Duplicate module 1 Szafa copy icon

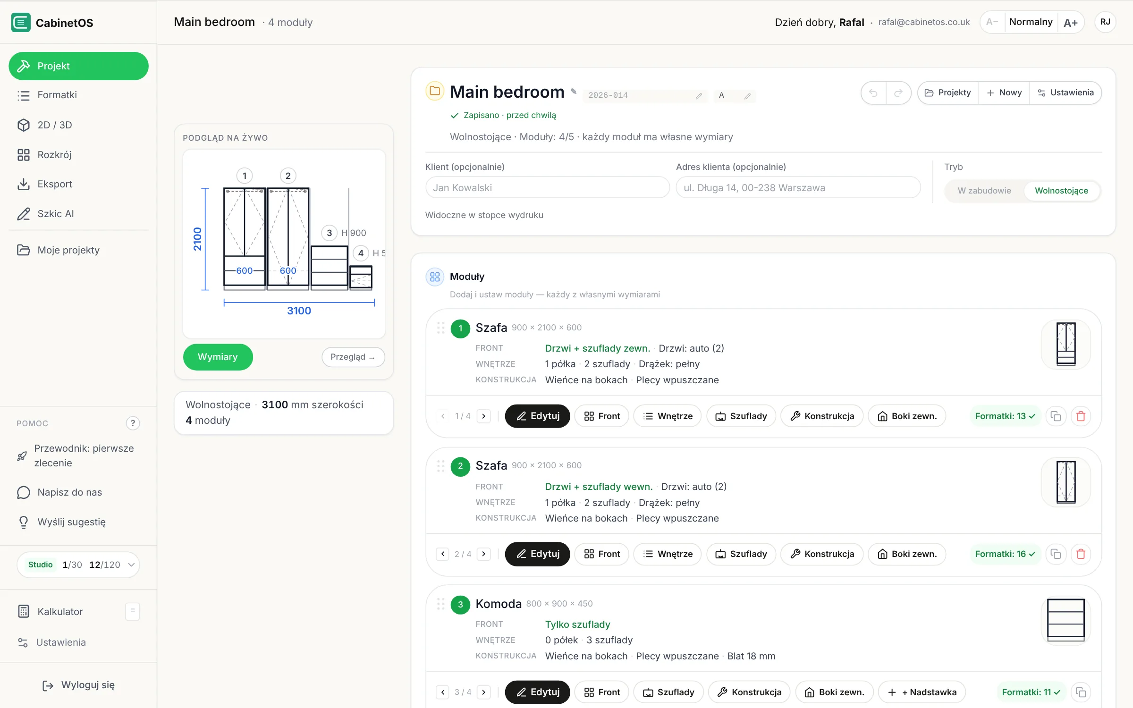coord(1056,416)
